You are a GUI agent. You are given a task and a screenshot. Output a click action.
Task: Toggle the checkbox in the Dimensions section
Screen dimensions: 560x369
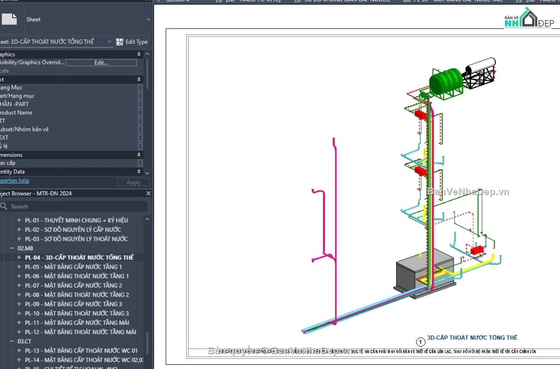pos(140,163)
